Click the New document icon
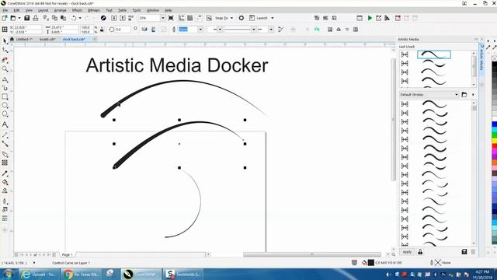This screenshot has height=280, width=497. point(5,18)
